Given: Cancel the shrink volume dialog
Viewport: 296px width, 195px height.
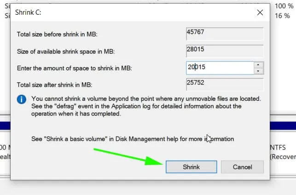Looking at the screenshot, I should 242,166.
